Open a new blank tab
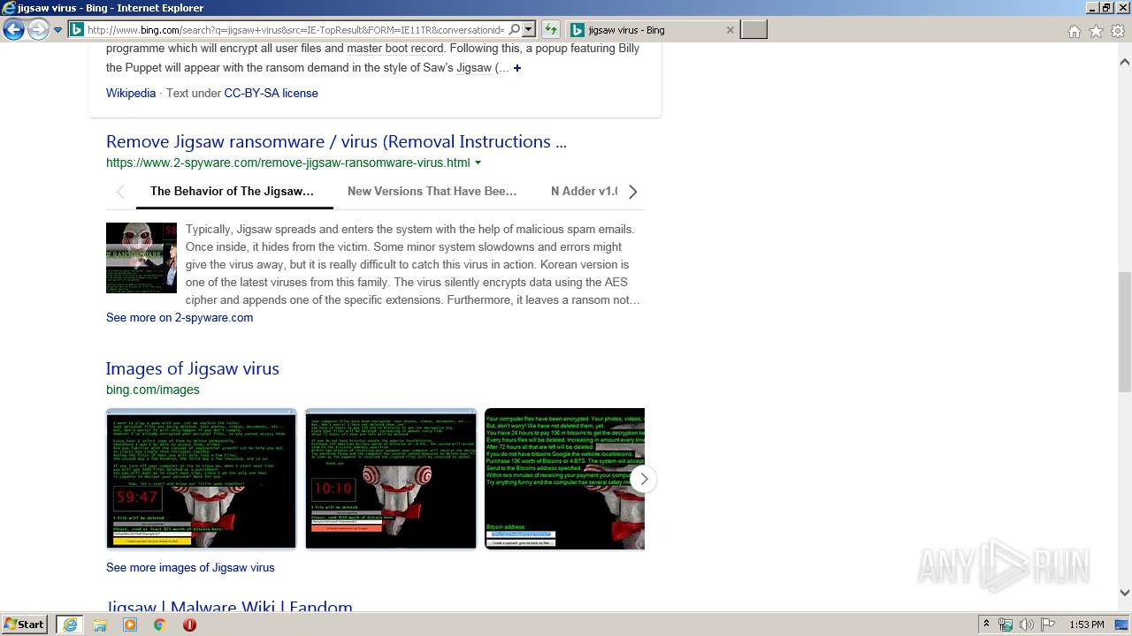Viewport: 1132px width, 636px height. click(753, 30)
